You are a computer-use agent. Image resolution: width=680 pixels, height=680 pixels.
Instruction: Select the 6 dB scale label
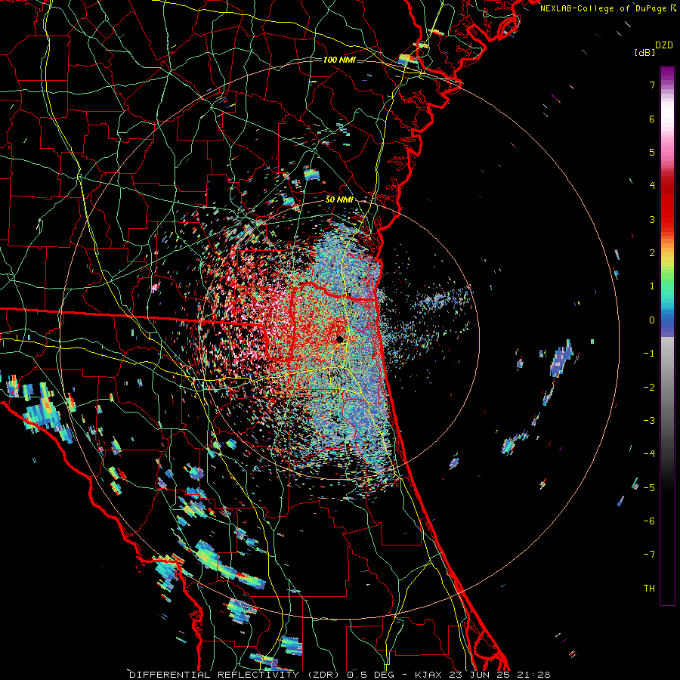[x=652, y=119]
